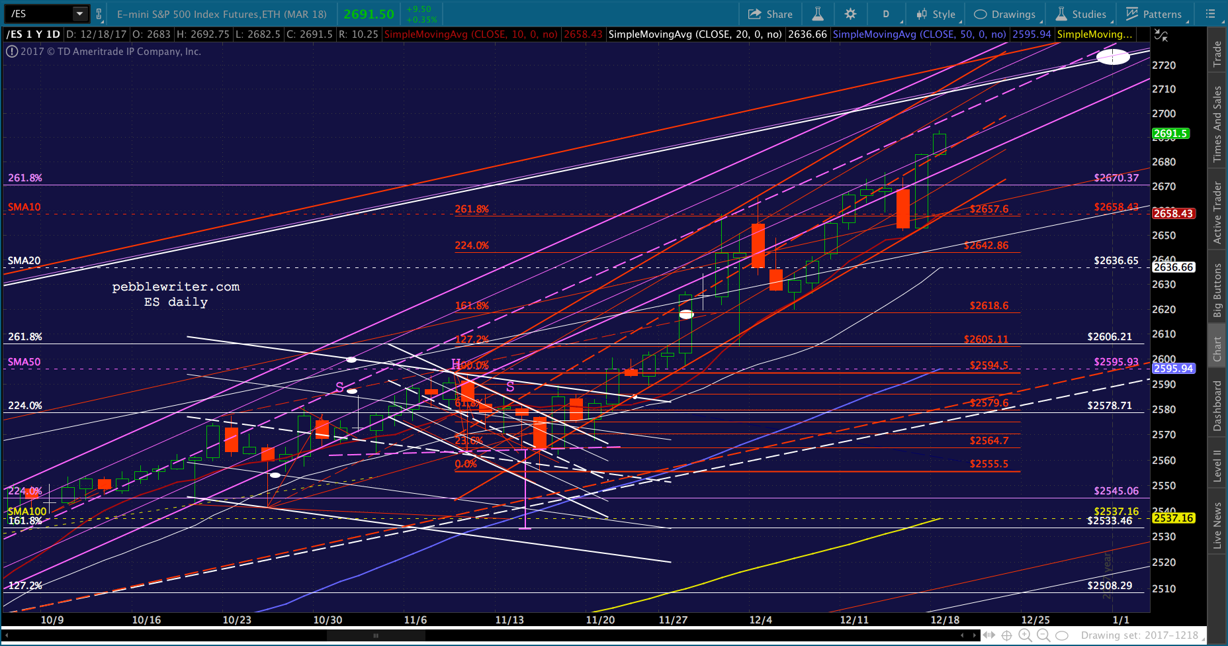Click the /ES 1 Y 1D chart label
This screenshot has width=1228, height=646.
pyautogui.click(x=34, y=34)
